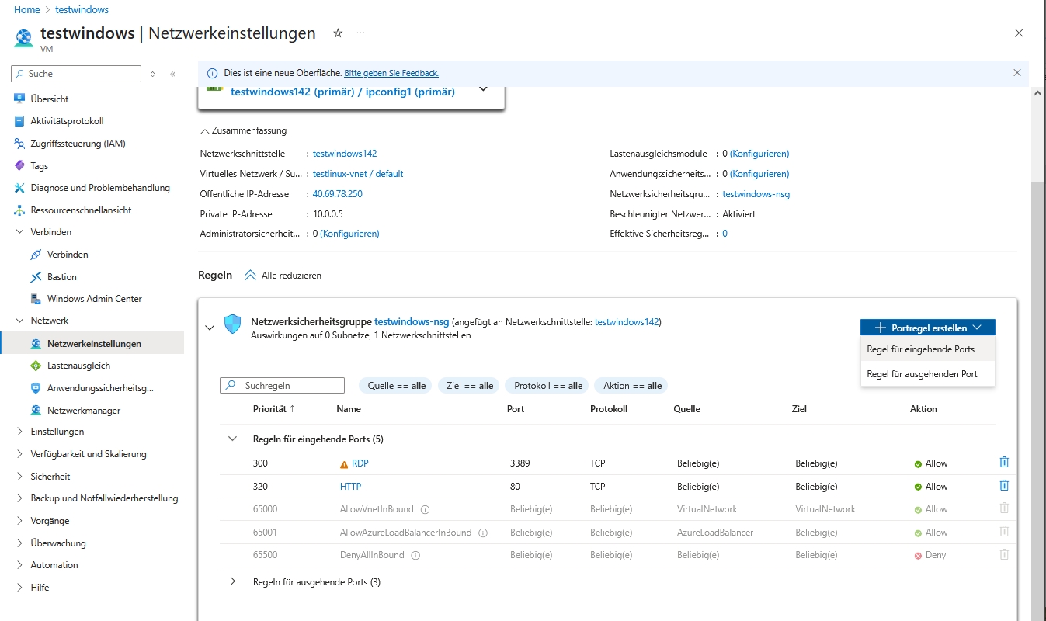Open info icon next to AllowVnetInBound
This screenshot has height=621, width=1046.
[x=425, y=510]
